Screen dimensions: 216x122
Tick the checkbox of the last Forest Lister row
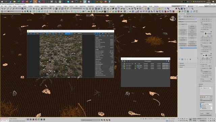122,68
